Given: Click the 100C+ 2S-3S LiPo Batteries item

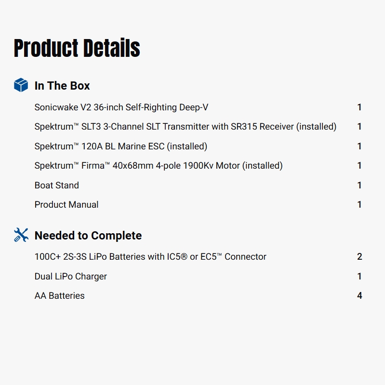Looking at the screenshot, I should (x=150, y=257).
